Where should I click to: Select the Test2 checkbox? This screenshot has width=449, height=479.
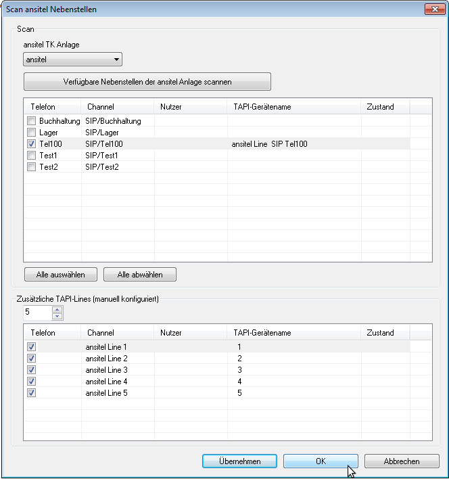(x=31, y=167)
